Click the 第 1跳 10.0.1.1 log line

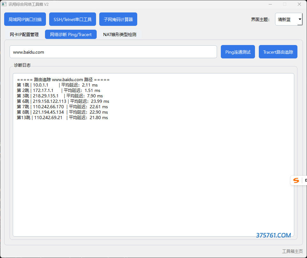click(57, 85)
